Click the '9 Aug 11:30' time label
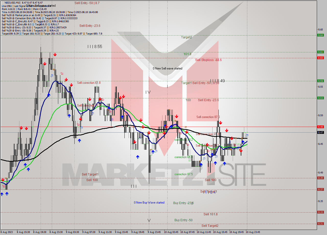Viewport: 327px width, 235px height. click(105, 232)
